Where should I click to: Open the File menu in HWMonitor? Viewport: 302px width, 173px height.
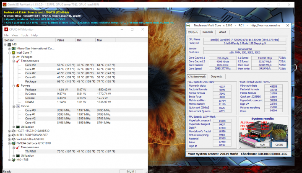point(6,35)
